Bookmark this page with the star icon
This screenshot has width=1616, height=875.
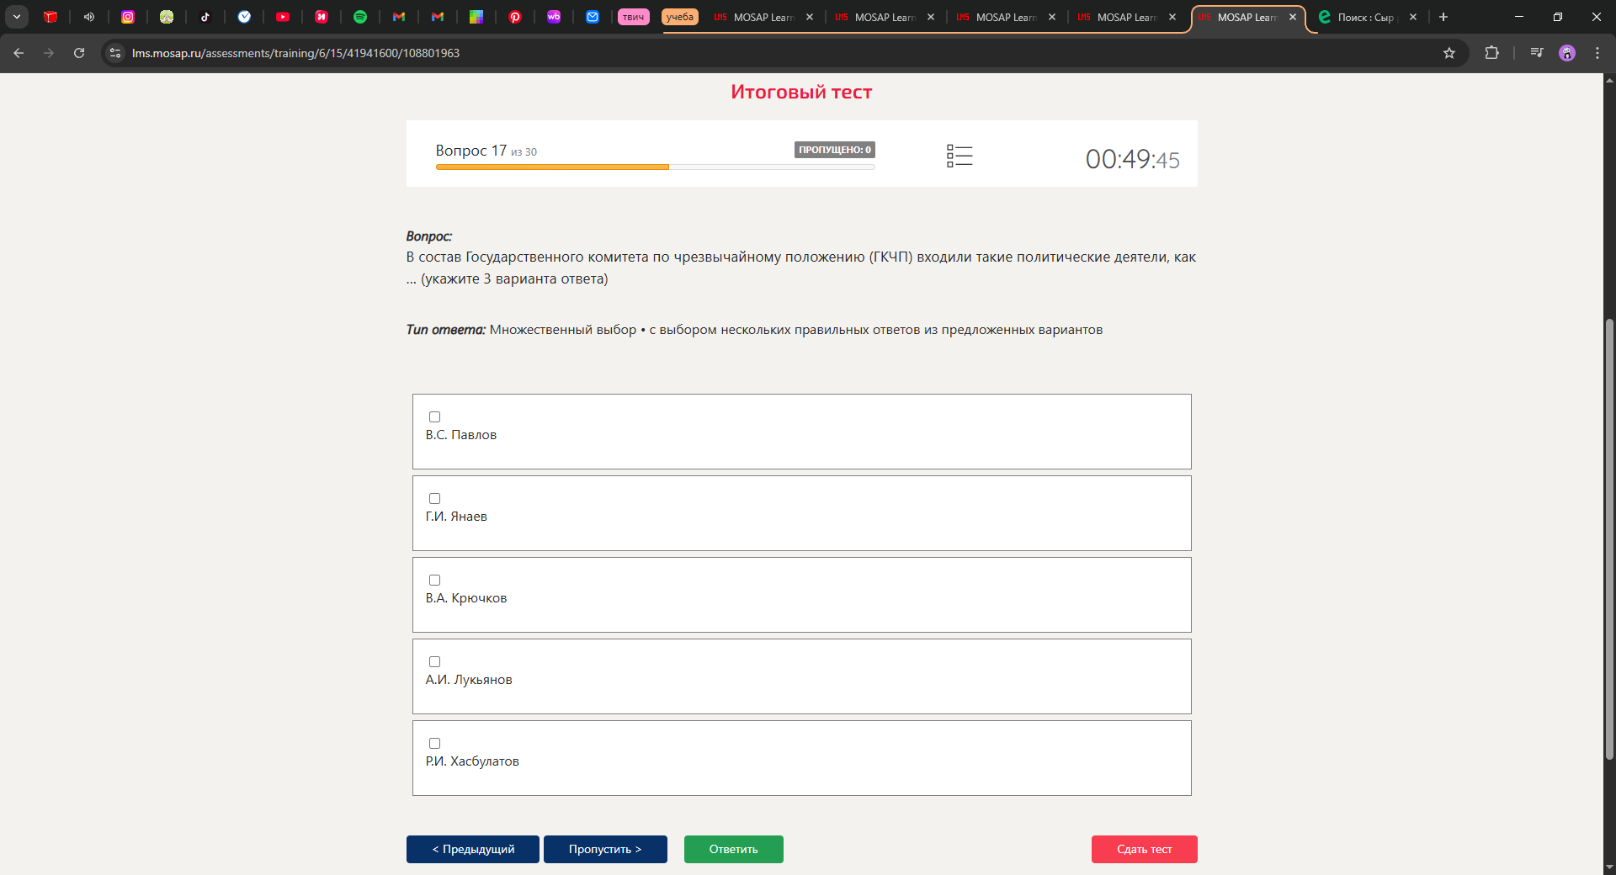click(x=1449, y=53)
